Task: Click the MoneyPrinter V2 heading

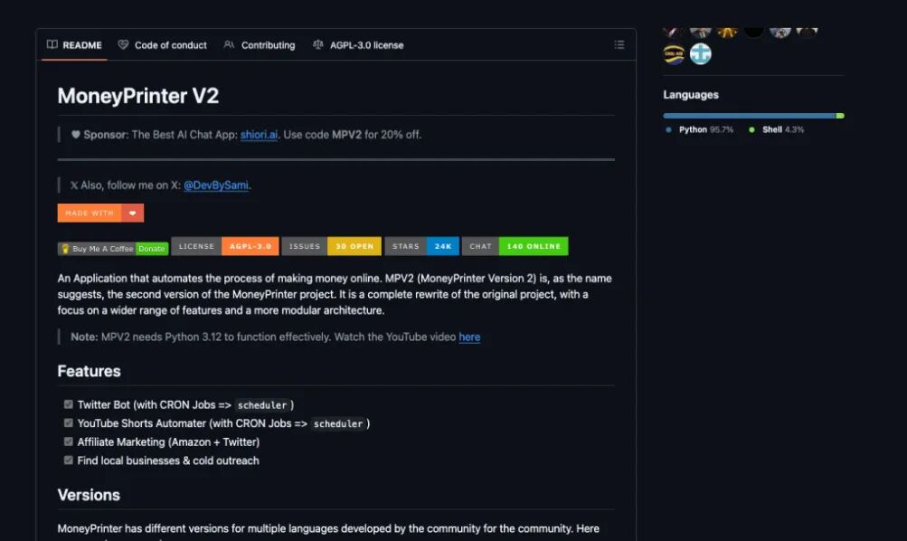Action: 138,96
